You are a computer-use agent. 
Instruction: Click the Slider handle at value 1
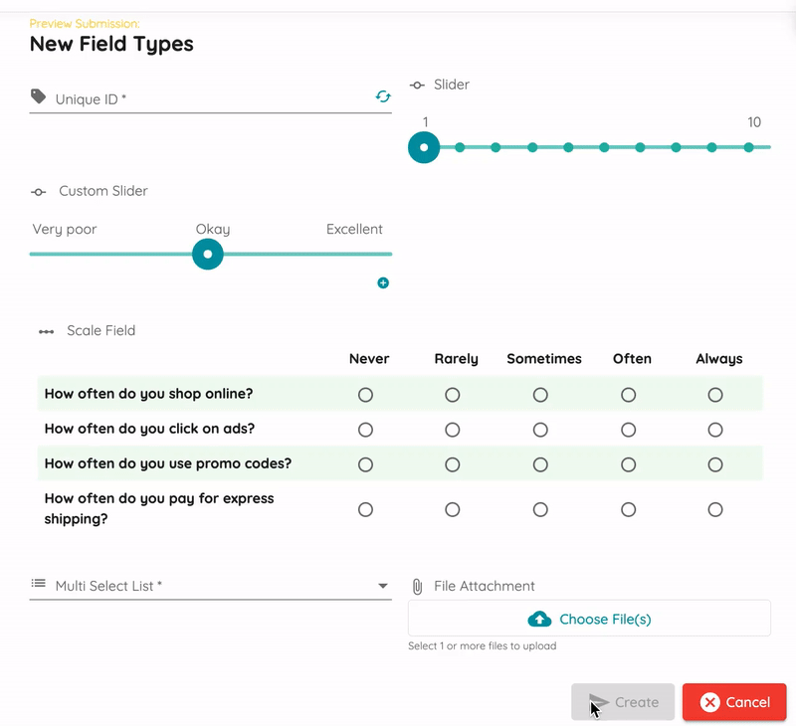[424, 147]
